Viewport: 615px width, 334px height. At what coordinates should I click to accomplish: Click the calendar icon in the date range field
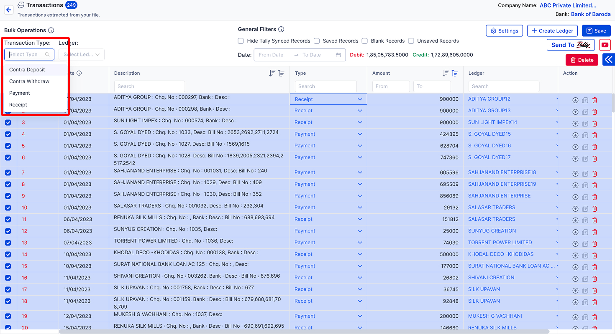338,55
